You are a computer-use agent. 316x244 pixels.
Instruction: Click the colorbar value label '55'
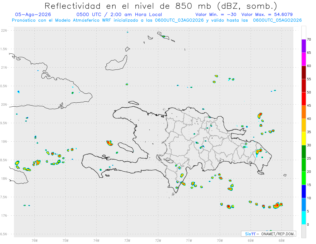309,79
